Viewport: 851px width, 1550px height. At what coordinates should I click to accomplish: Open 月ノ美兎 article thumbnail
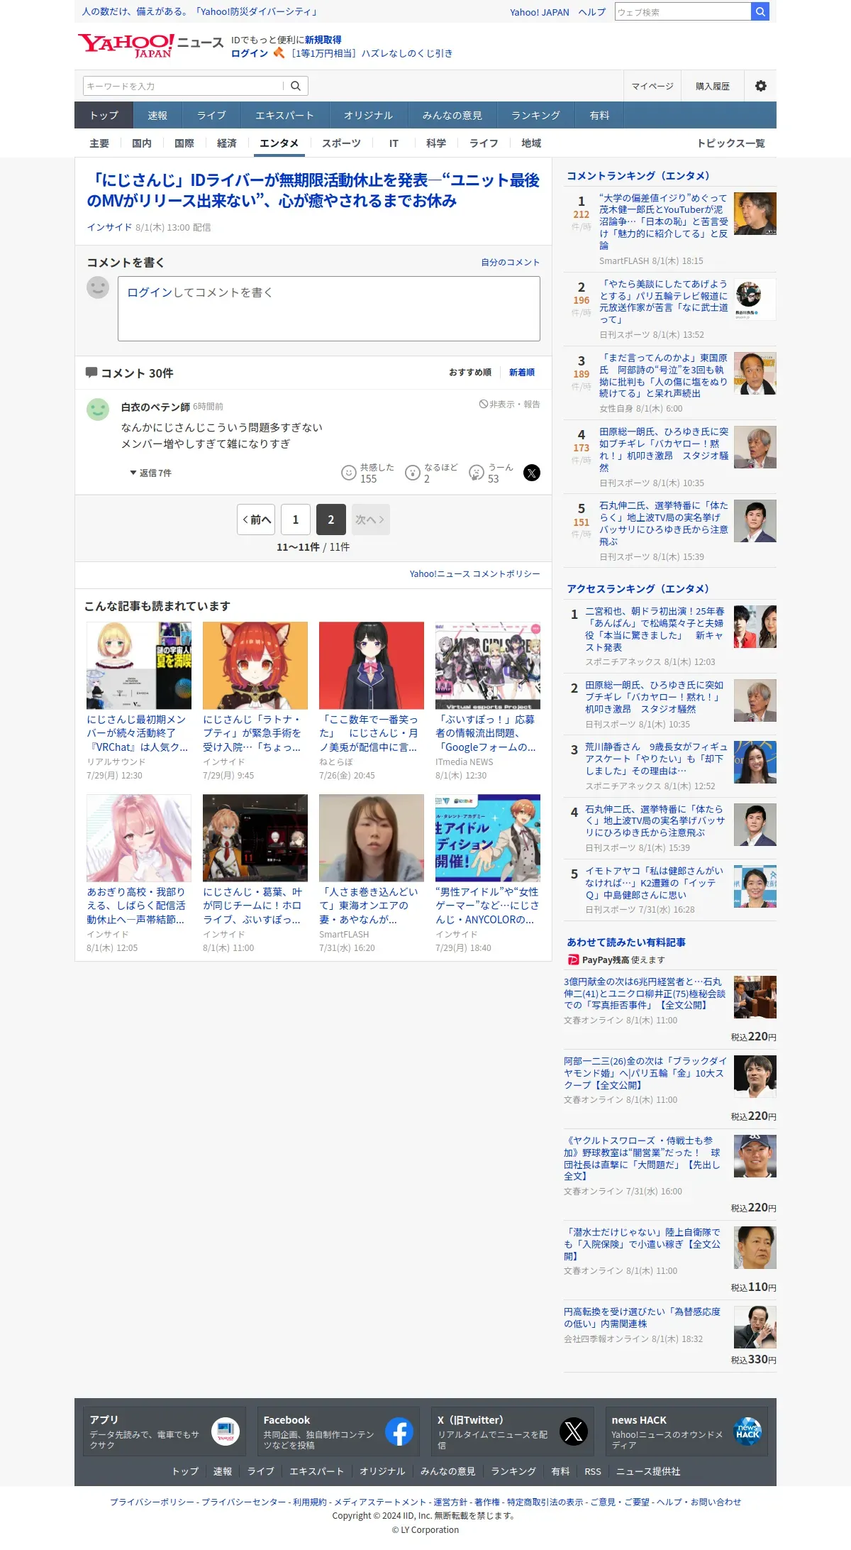(x=372, y=666)
